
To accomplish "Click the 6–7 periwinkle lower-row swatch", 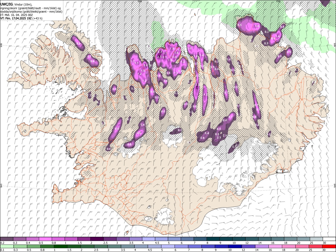I will [x=181, y=246].
